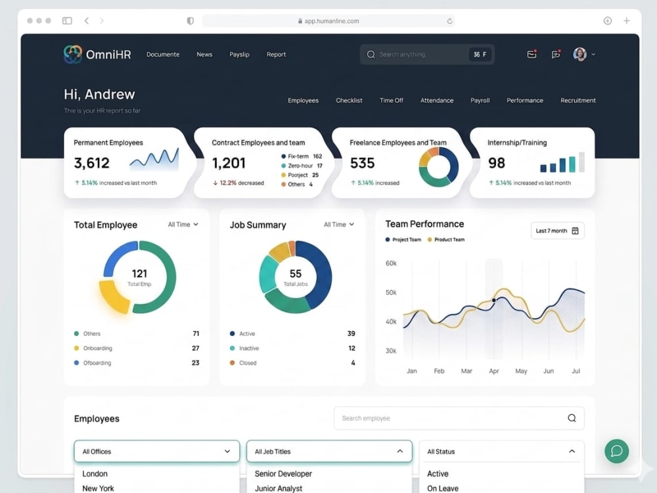The height and width of the screenshot is (493, 657).
Task: Click the ⌘ F shortcut badge
Action: point(480,55)
